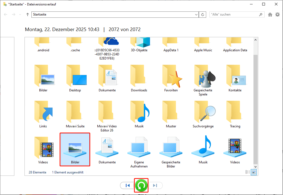This screenshot has width=283, height=195.
Task: Select the Favoriten folder with star
Action: pyautogui.click(x=171, y=78)
